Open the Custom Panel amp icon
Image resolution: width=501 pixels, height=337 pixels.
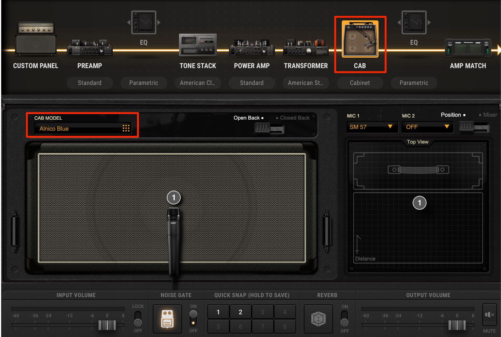36,38
